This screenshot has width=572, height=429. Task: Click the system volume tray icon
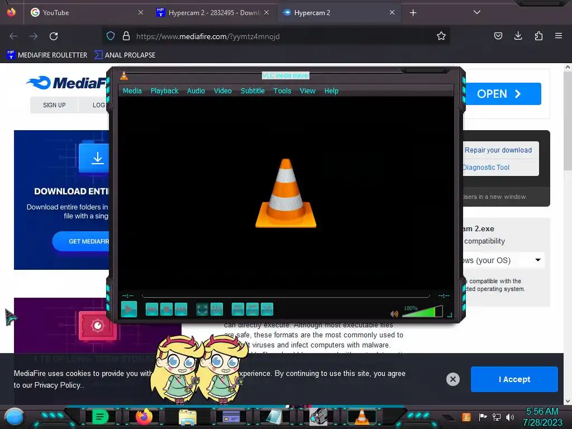tap(509, 417)
